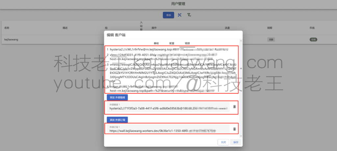Switch to the 配置 tab
Screen dimensions: 337x151
172,43
